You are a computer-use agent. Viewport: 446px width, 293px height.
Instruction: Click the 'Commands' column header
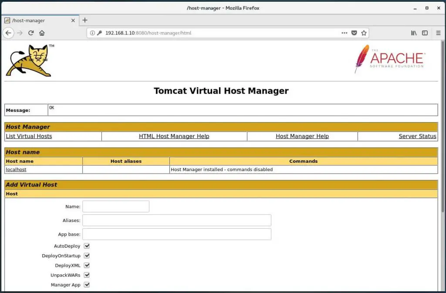(x=304, y=161)
